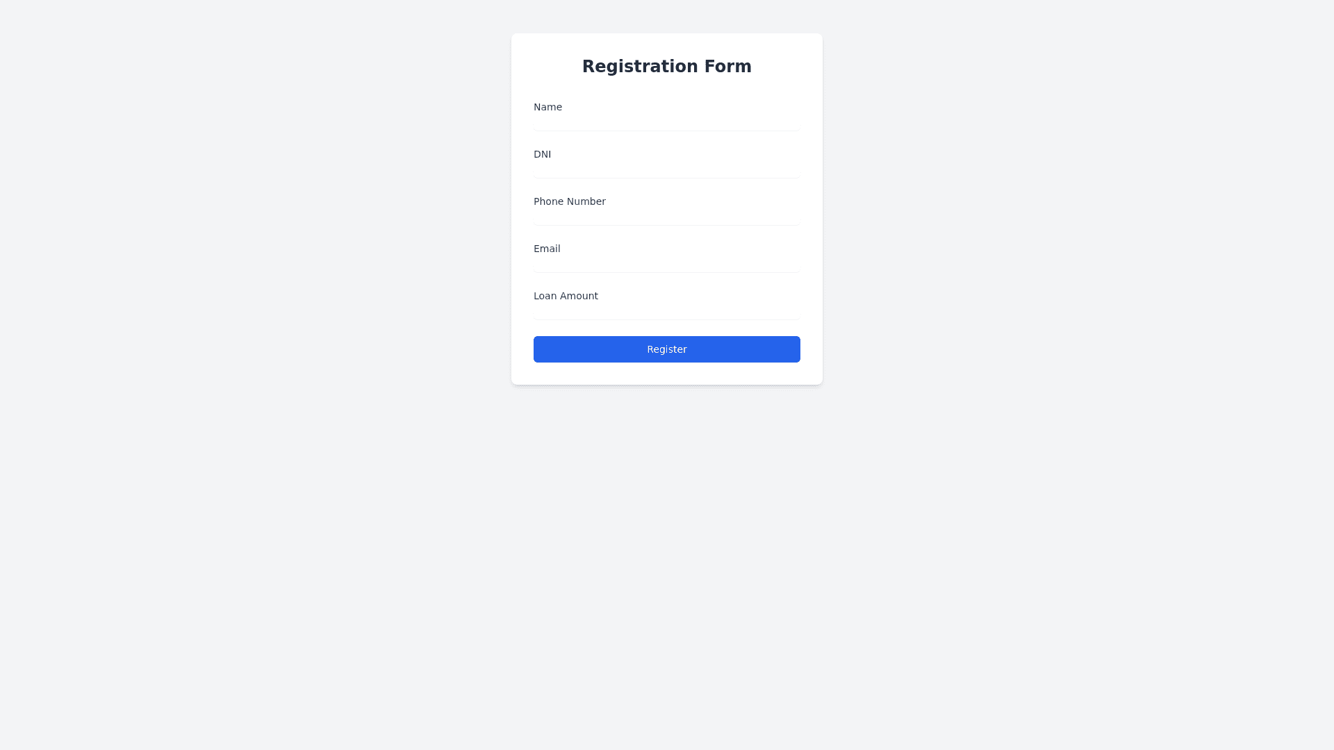The image size is (1334, 750).
Task: Select the Phone Number input box
Action: click(666, 218)
